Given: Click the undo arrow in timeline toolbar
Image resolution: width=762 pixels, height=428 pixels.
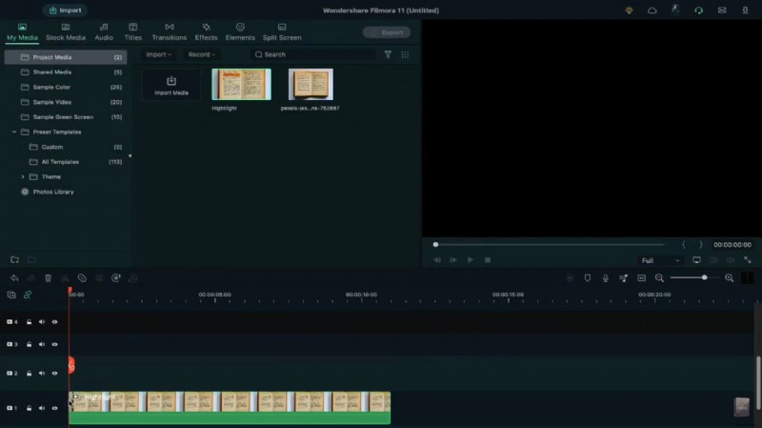Looking at the screenshot, I should click(x=14, y=278).
